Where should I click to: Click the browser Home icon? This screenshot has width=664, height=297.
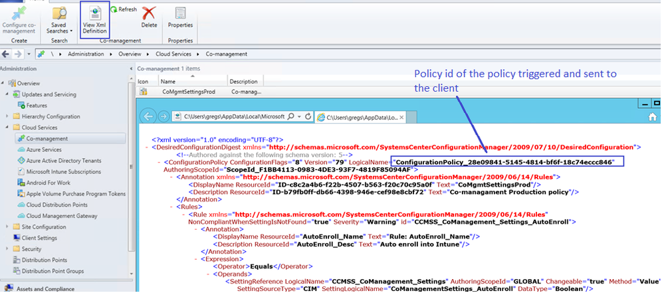[653, 117]
